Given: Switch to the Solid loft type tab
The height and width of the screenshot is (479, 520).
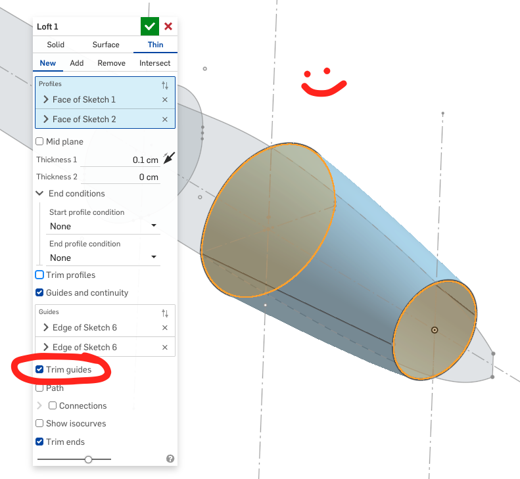Looking at the screenshot, I should (55, 45).
